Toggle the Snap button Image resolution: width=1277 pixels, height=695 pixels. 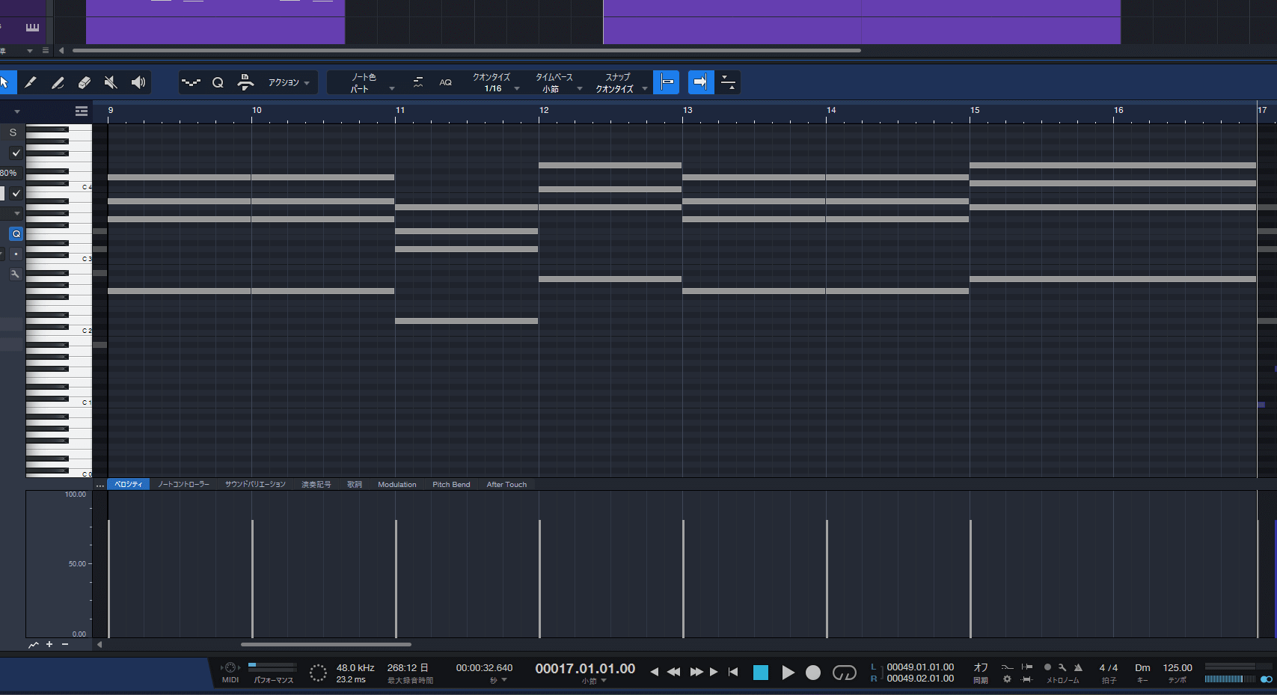[x=666, y=82]
